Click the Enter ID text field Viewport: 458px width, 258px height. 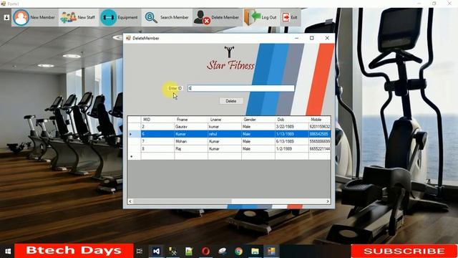tap(241, 88)
